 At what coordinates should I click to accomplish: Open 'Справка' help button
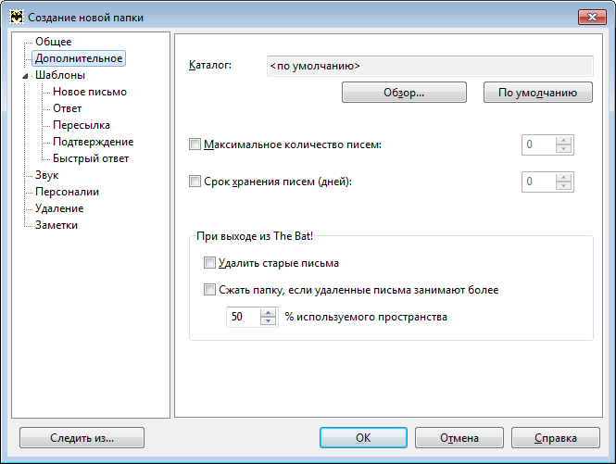556,438
